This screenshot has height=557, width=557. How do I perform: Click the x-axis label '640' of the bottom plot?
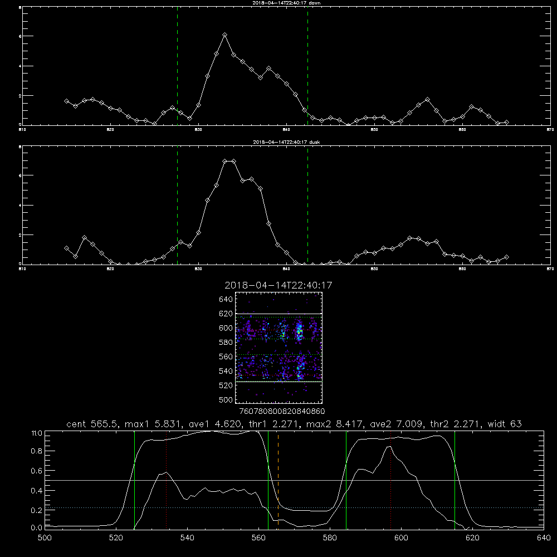[544, 538]
